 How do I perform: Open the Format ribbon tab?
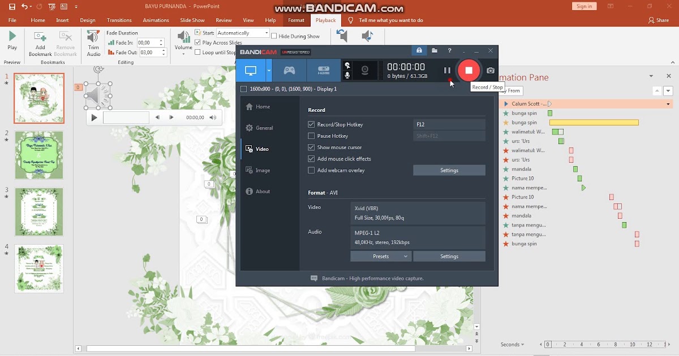(296, 20)
